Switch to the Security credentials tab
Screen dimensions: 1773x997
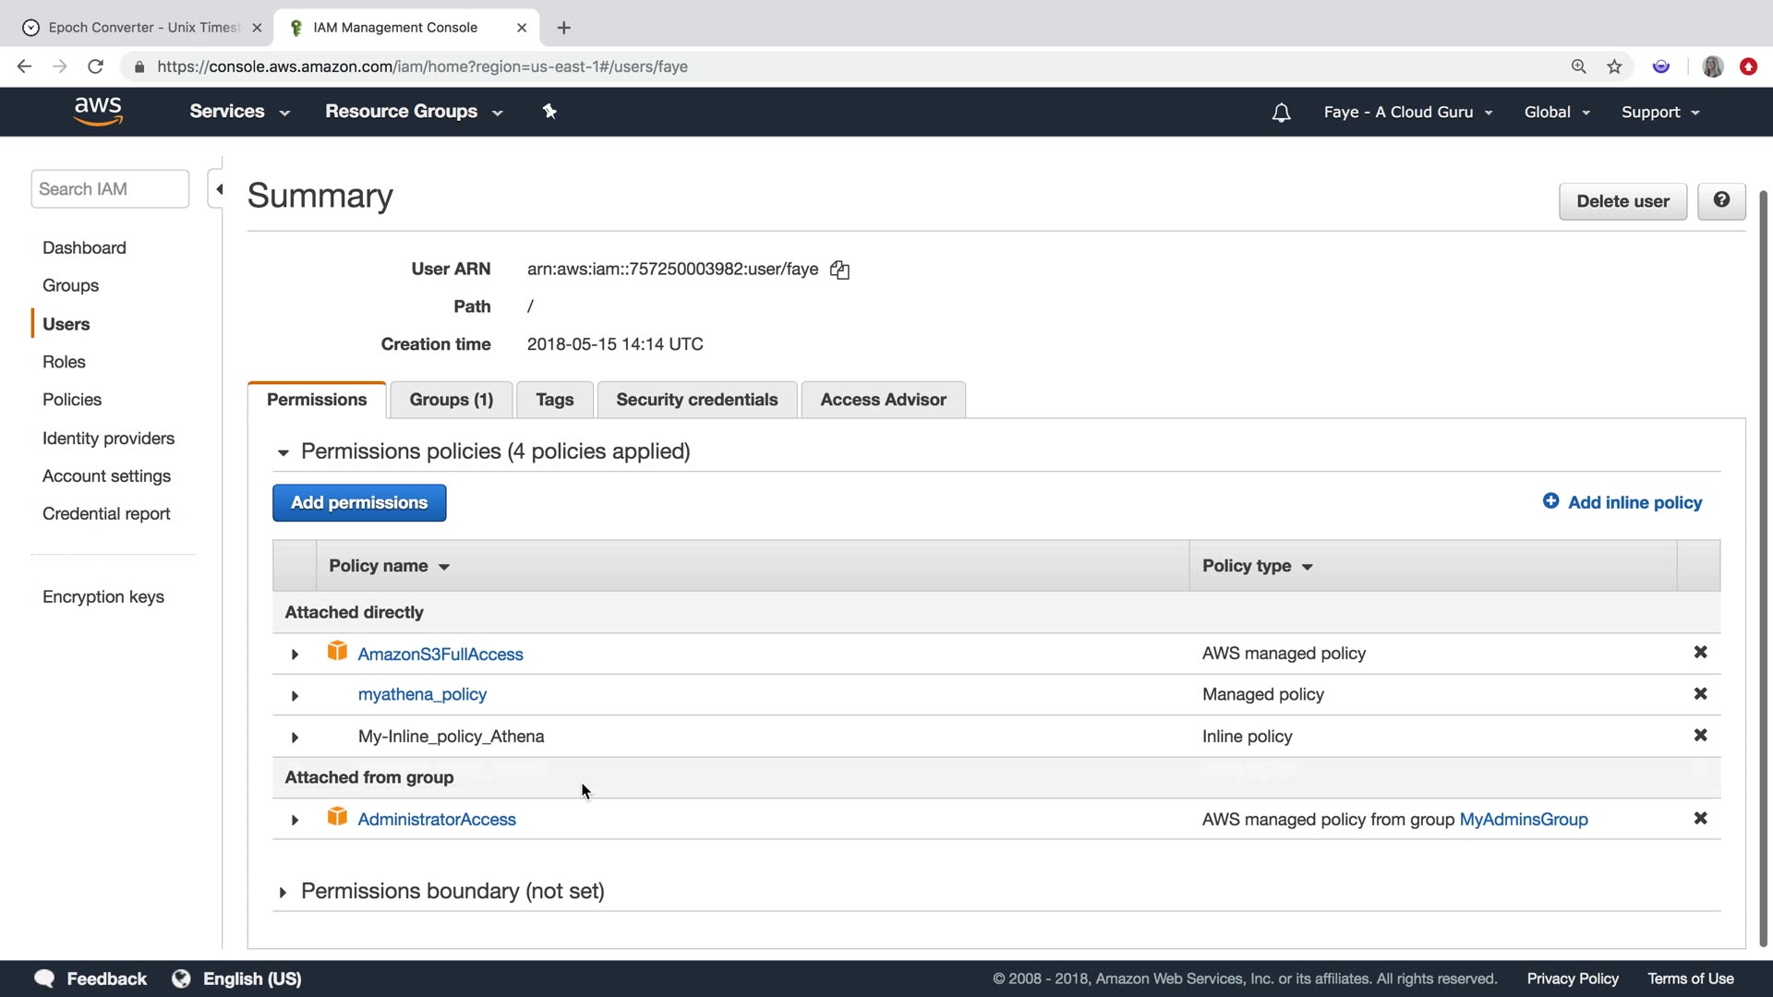coord(696,400)
